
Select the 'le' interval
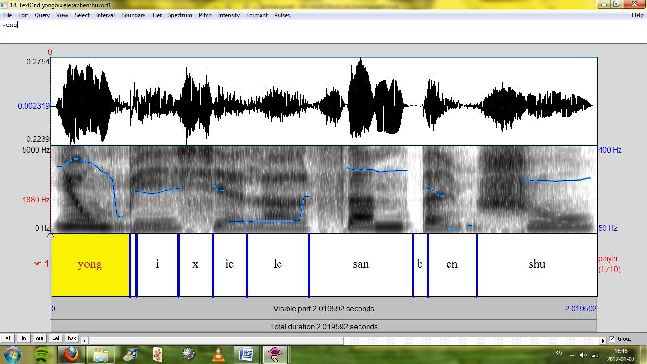click(x=278, y=264)
